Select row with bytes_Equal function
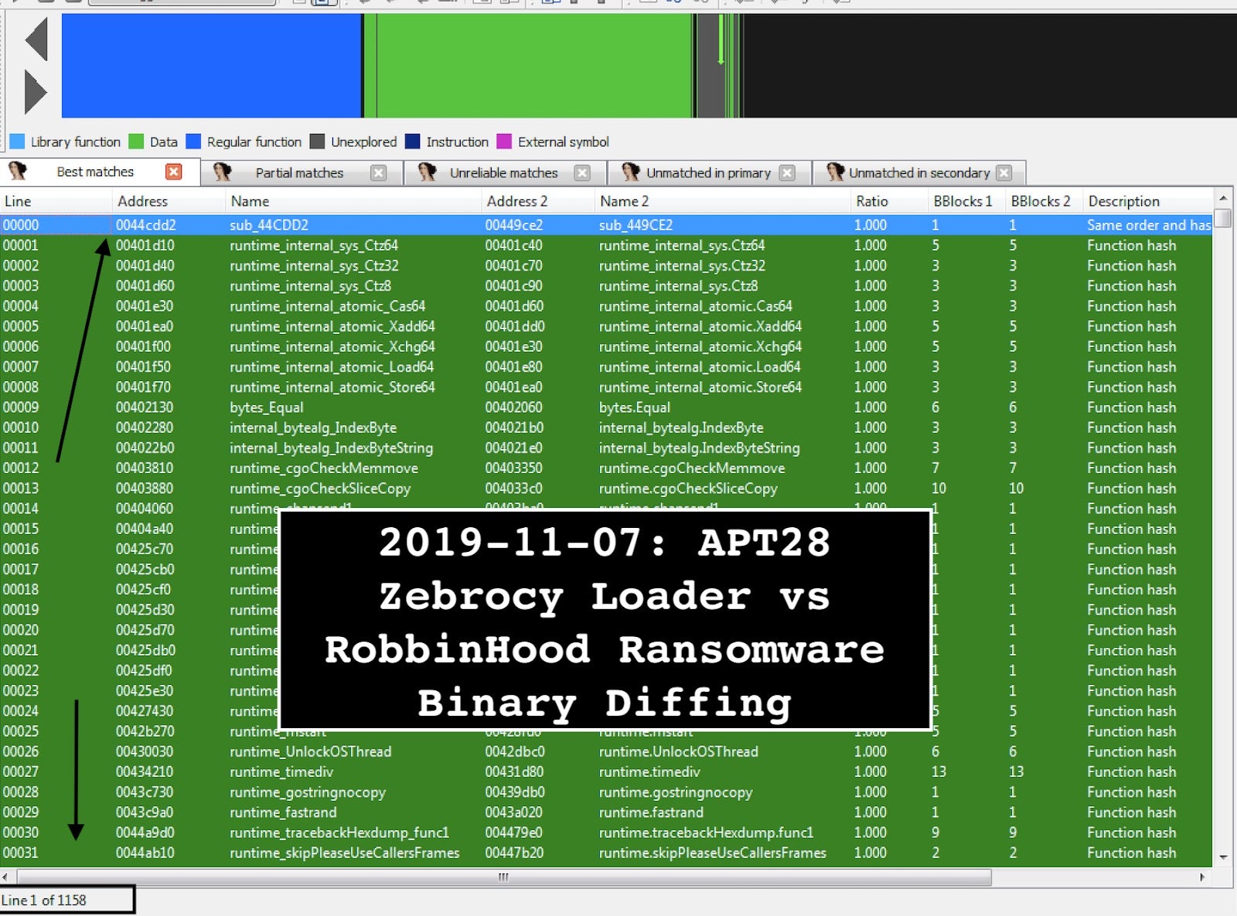1237x916 pixels. [x=266, y=407]
